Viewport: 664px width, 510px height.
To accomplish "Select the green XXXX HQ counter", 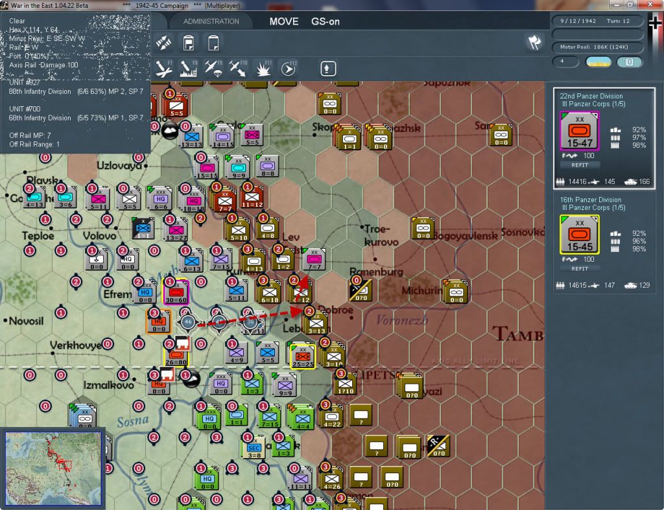I will (209, 417).
